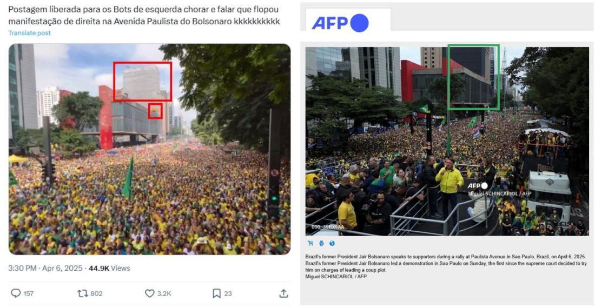Click the 157 replies count
This screenshot has height=308, width=595.
click(x=29, y=293)
